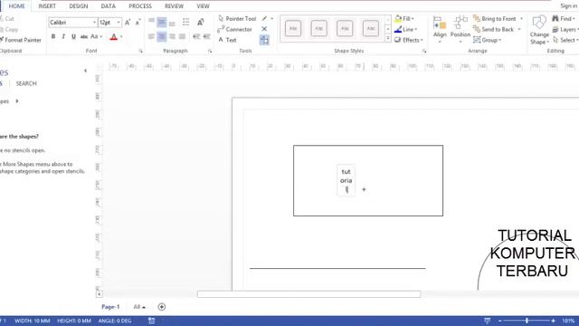Image resolution: width=579 pixels, height=326 pixels.
Task: Switch to the INSERT ribbon tab
Action: coord(47,6)
